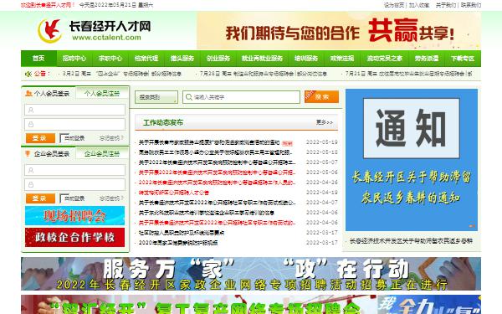The height and width of the screenshot is (314, 502).
Task: Expand 更多>> in 工作动态发布 section
Action: [x=325, y=122]
